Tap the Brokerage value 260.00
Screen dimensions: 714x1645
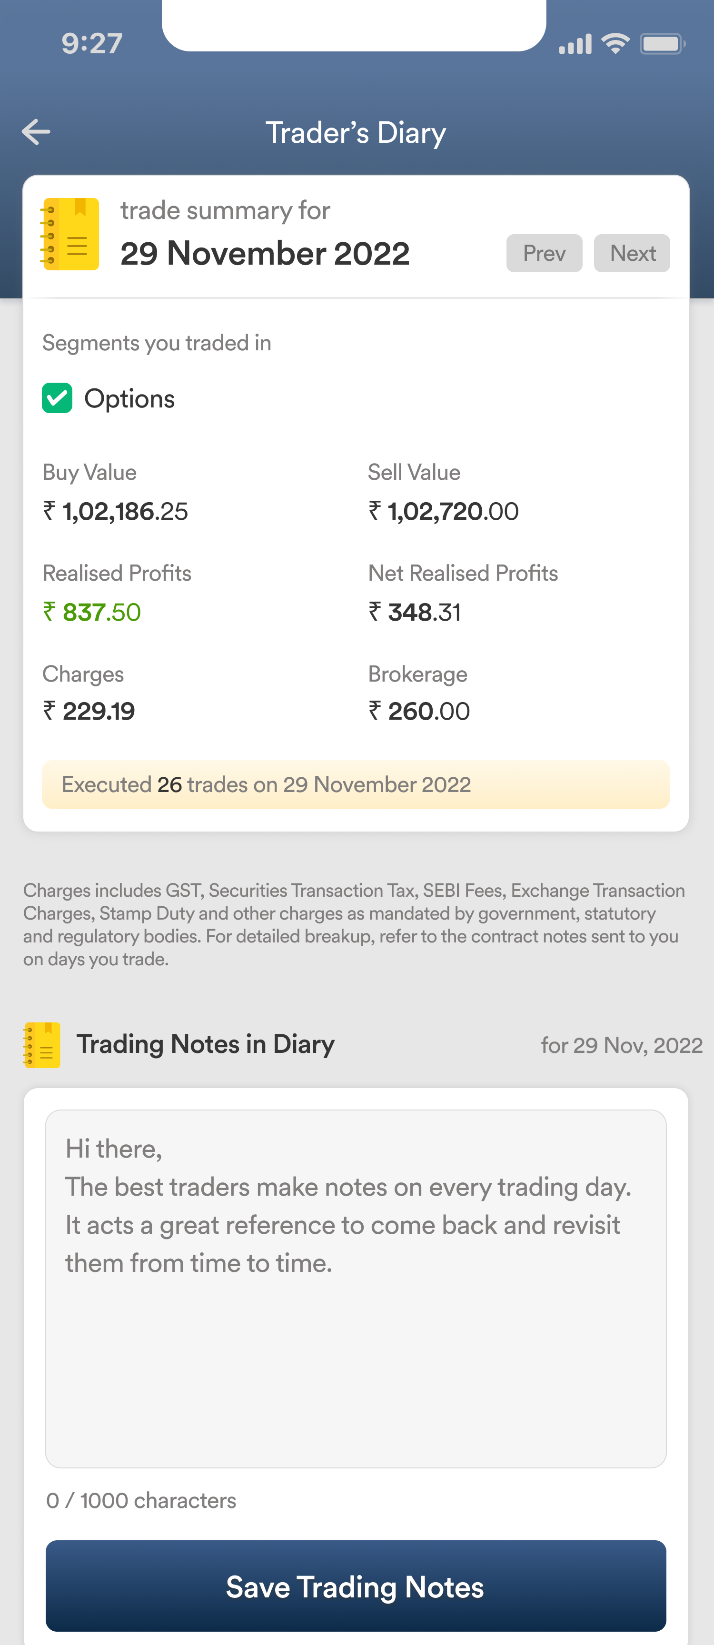419,711
